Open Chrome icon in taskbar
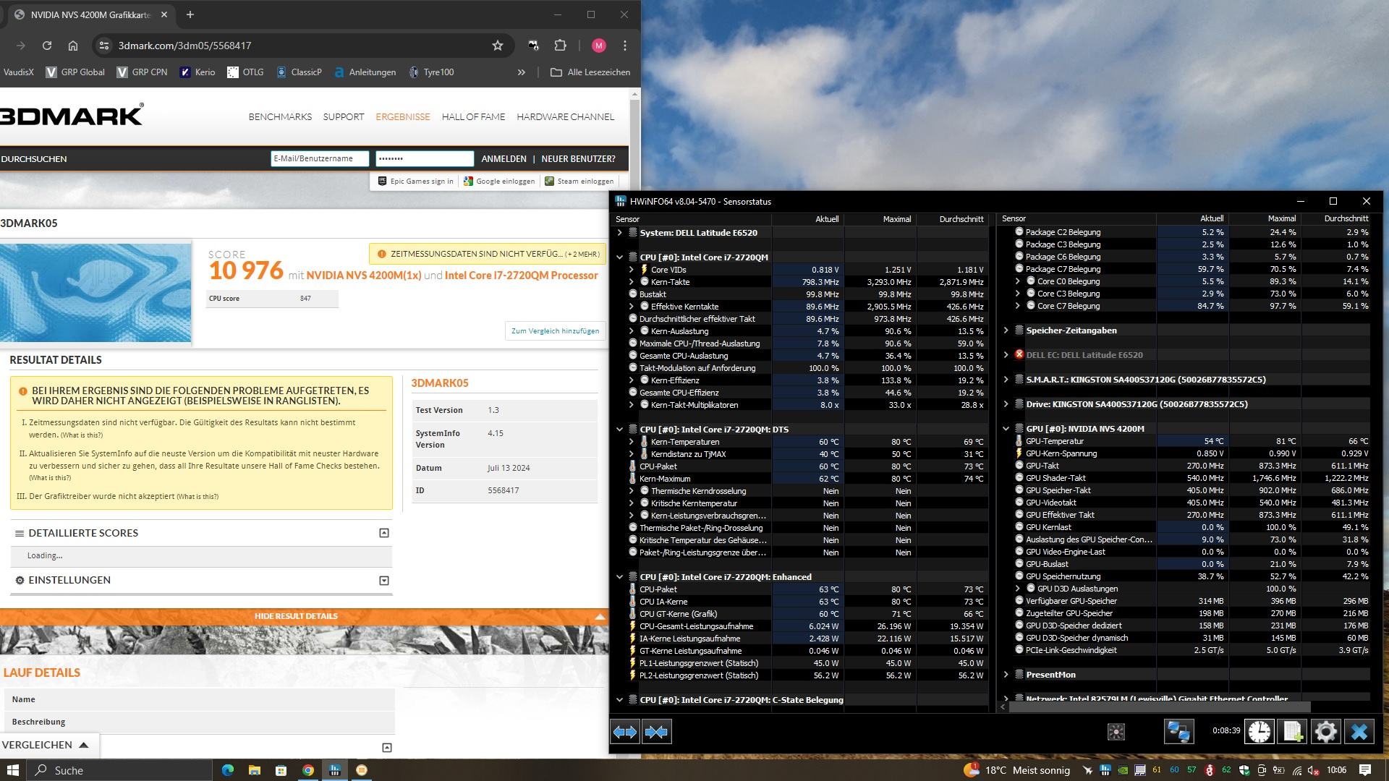Screen dimensions: 1389x781 pyautogui.click(x=308, y=770)
